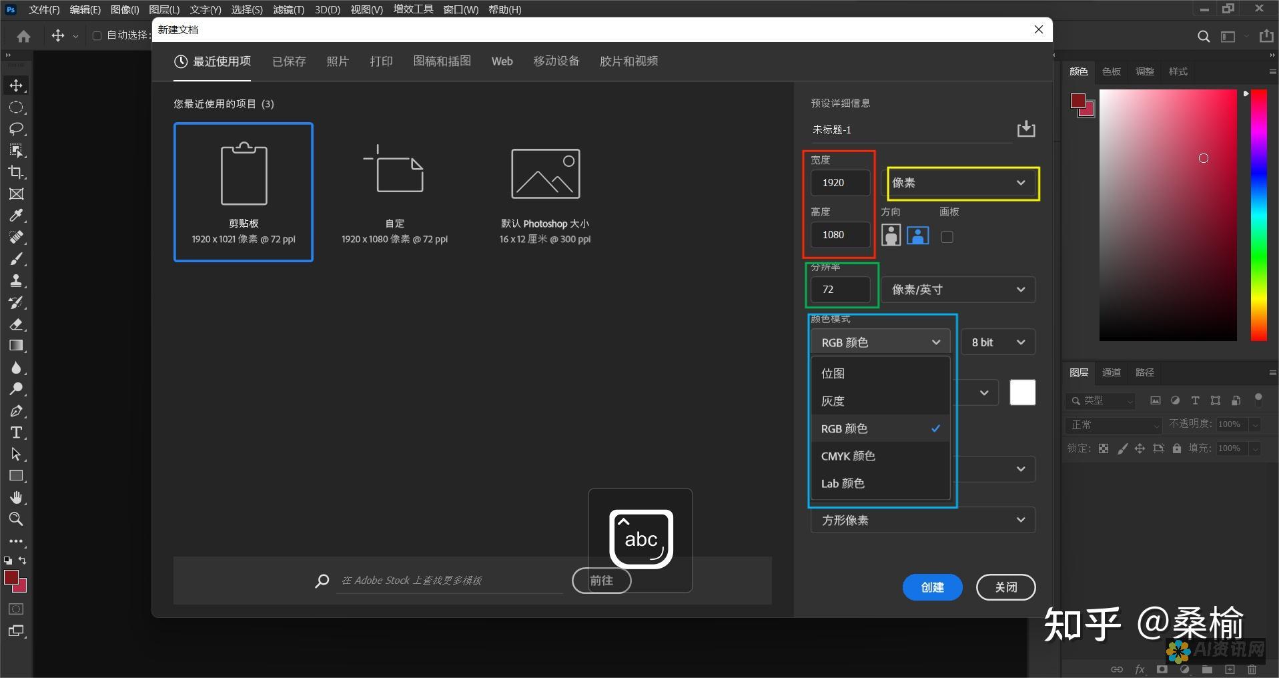Click the search icon in top bar
Viewport: 1279px width, 678px height.
(1204, 37)
